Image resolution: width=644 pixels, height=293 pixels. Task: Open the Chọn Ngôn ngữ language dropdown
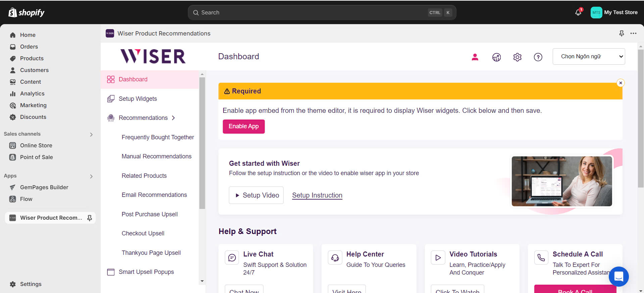pyautogui.click(x=589, y=57)
